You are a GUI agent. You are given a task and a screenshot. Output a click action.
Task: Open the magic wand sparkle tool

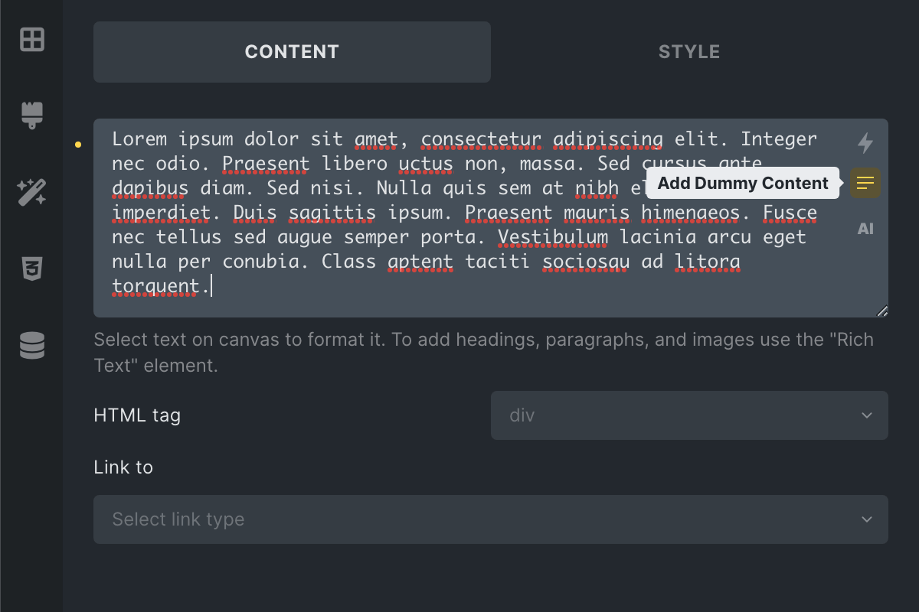coord(32,192)
